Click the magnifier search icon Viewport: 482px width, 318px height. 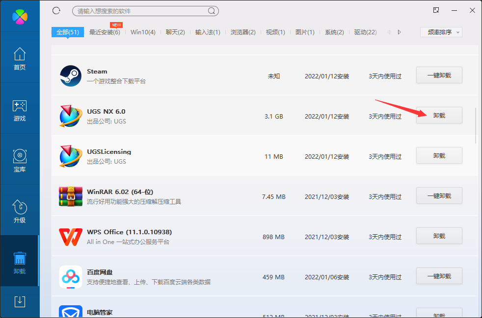pyautogui.click(x=212, y=11)
